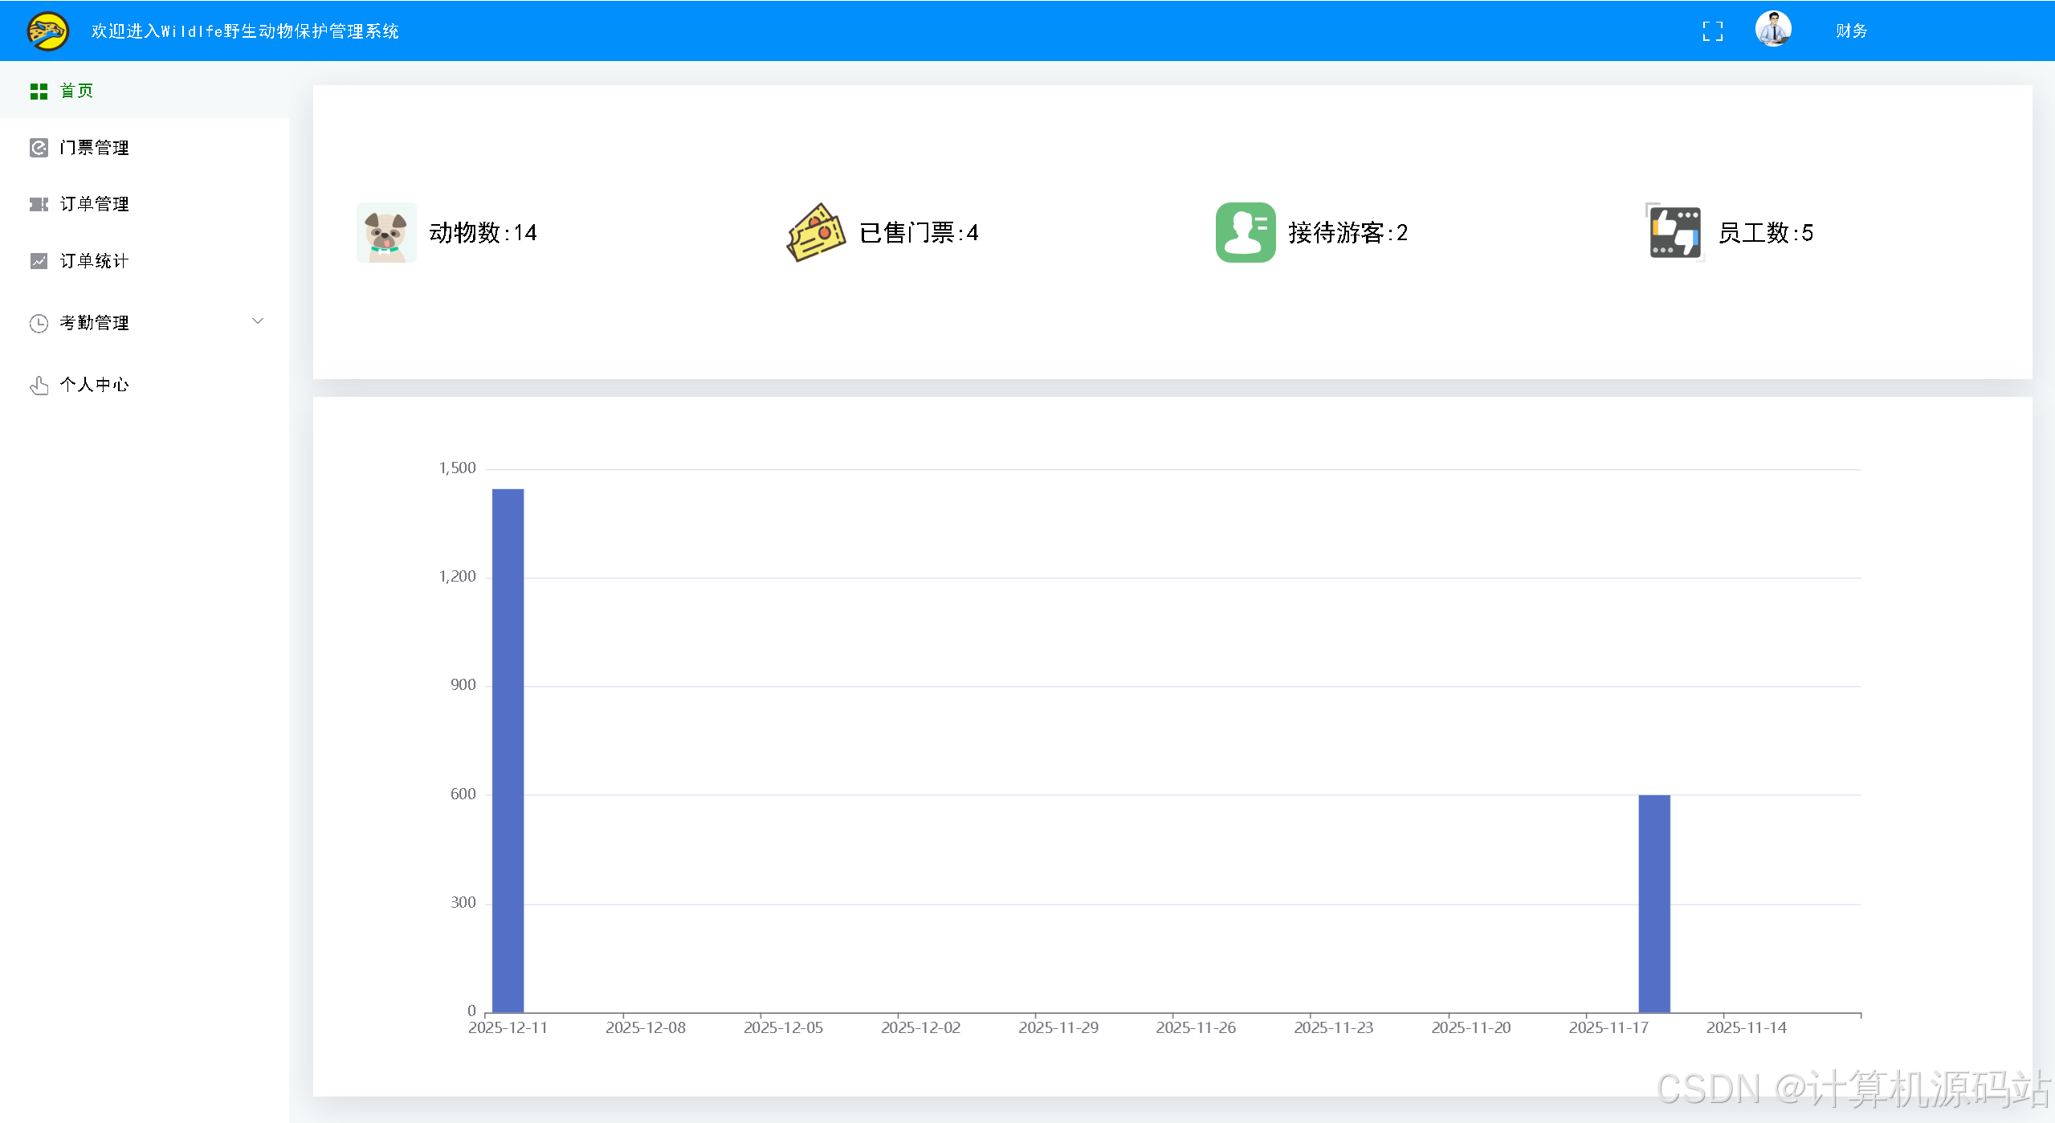This screenshot has width=2055, height=1123.
Task: Click the 已售门票:4 statistic text
Action: [x=919, y=233]
